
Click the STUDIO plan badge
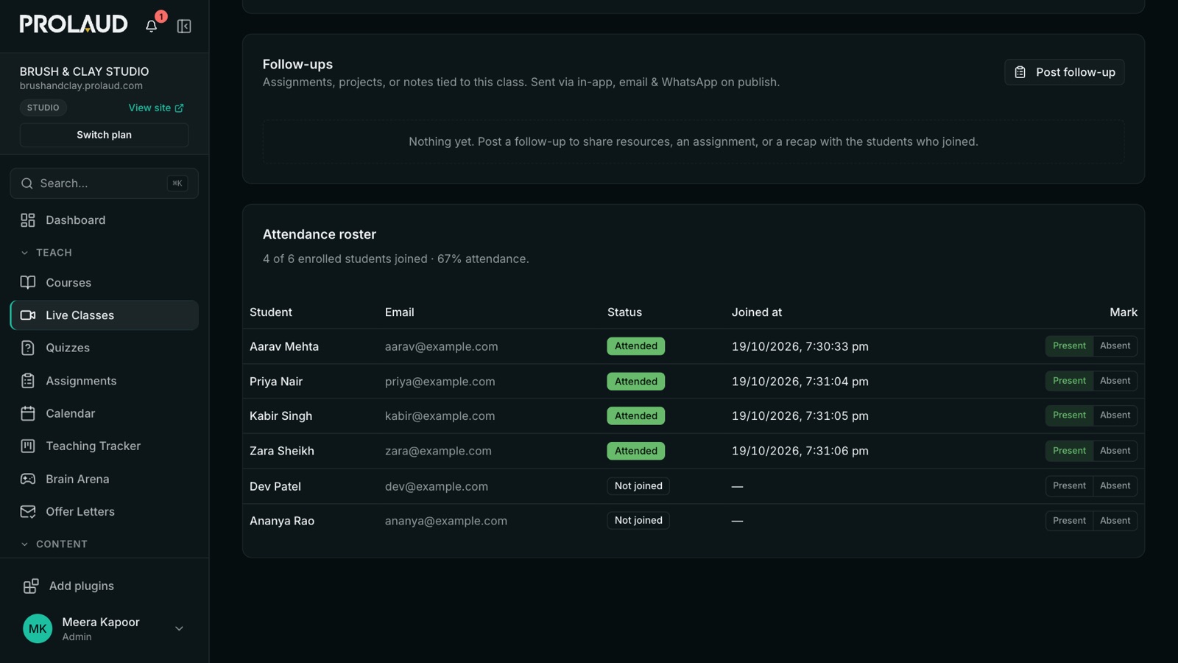pyautogui.click(x=43, y=108)
